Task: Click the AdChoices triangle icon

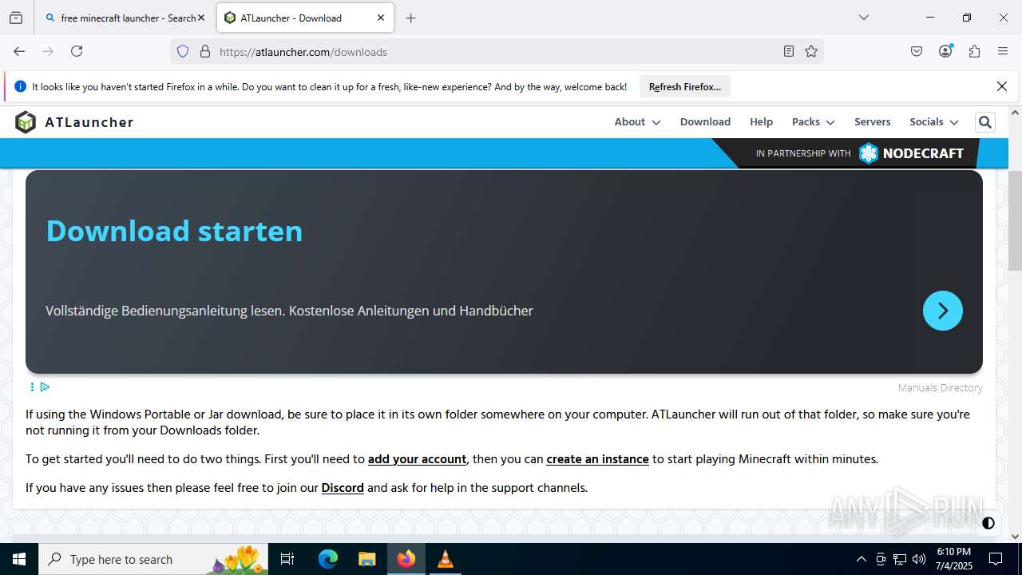Action: click(45, 387)
